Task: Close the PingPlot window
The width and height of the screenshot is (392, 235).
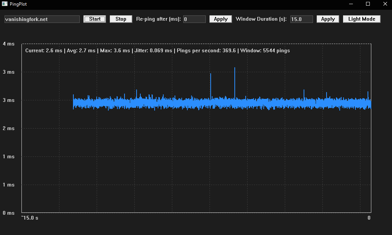Action: pos(385,4)
